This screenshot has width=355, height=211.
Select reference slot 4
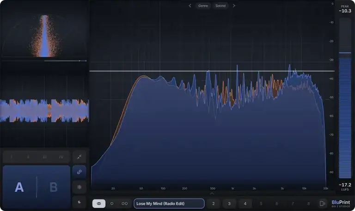pyautogui.click(x=245, y=204)
